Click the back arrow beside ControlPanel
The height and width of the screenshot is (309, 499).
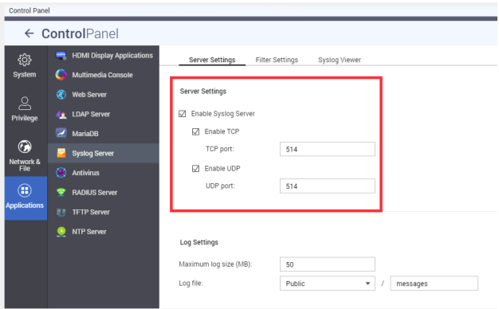tap(29, 33)
